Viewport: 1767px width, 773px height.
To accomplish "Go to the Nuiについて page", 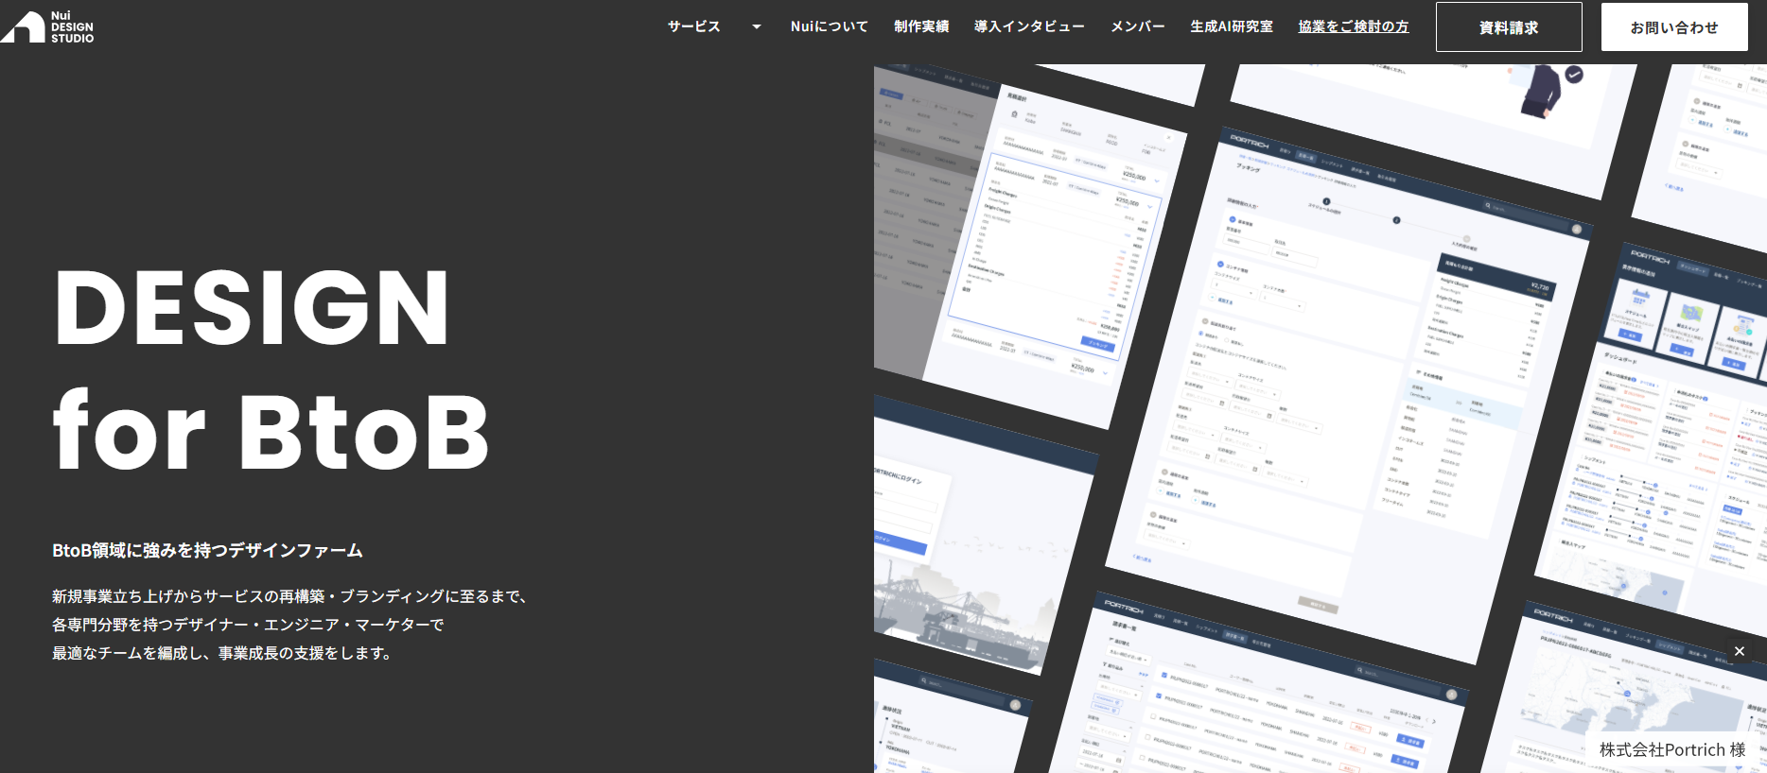I will pos(829,26).
